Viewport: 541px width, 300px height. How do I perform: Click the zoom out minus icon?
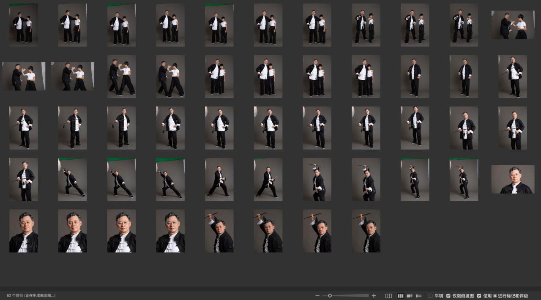pyautogui.click(x=317, y=296)
